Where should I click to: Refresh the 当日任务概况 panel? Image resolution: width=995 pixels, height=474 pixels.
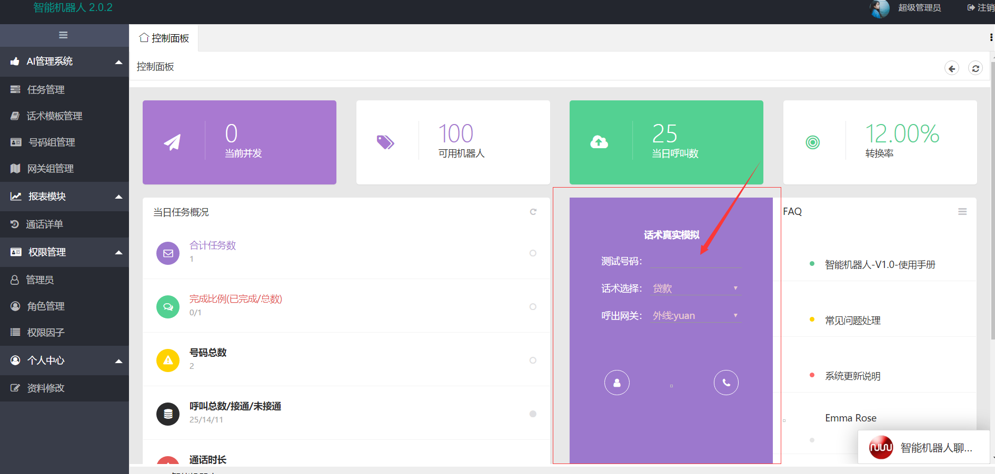pyautogui.click(x=533, y=212)
